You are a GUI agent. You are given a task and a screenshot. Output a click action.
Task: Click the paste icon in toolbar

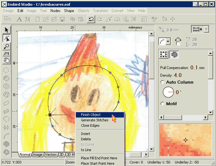pos(81,19)
